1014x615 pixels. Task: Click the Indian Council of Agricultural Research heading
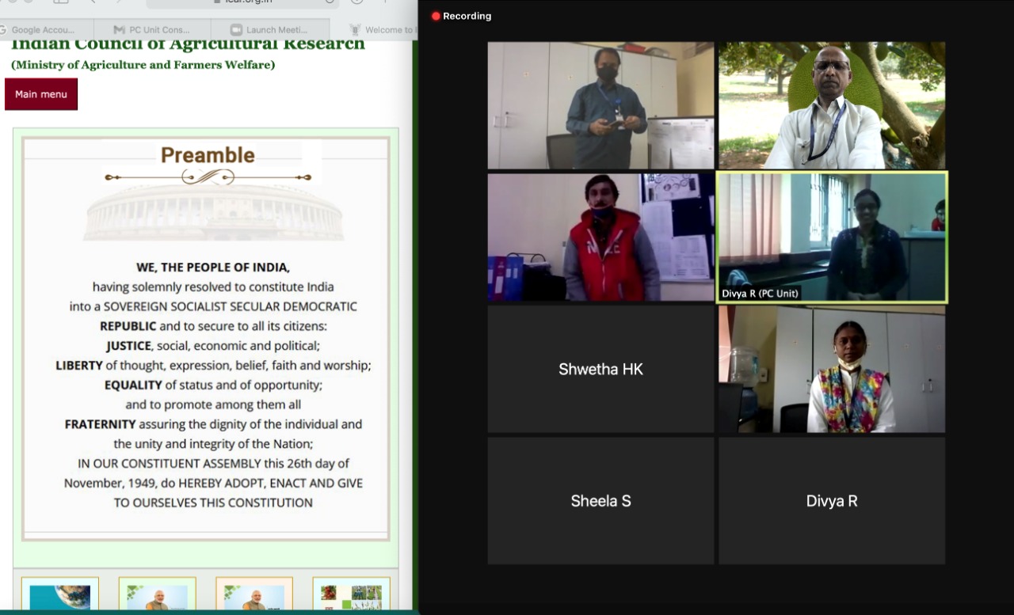(x=188, y=44)
